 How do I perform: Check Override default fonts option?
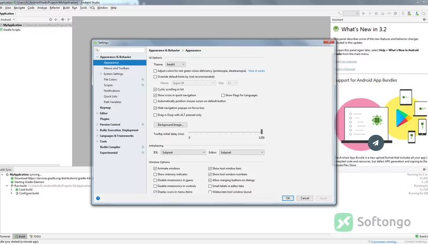(155, 77)
